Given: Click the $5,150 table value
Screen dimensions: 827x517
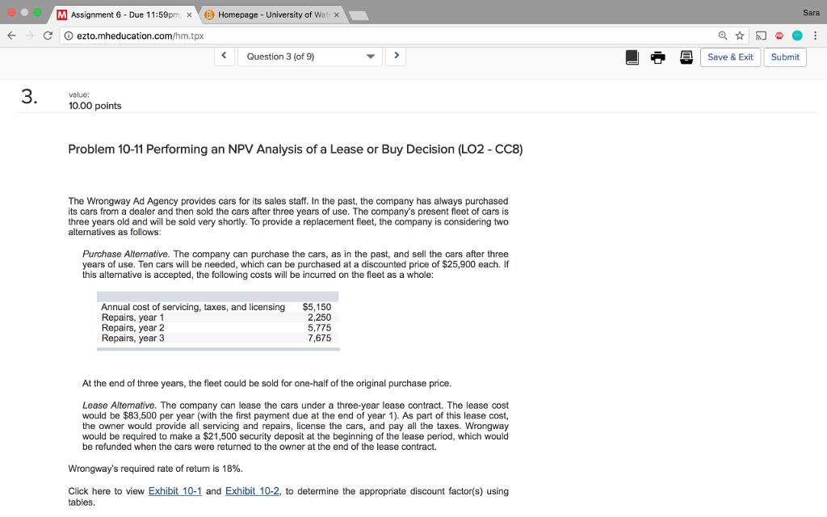Looking at the screenshot, I should [317, 307].
